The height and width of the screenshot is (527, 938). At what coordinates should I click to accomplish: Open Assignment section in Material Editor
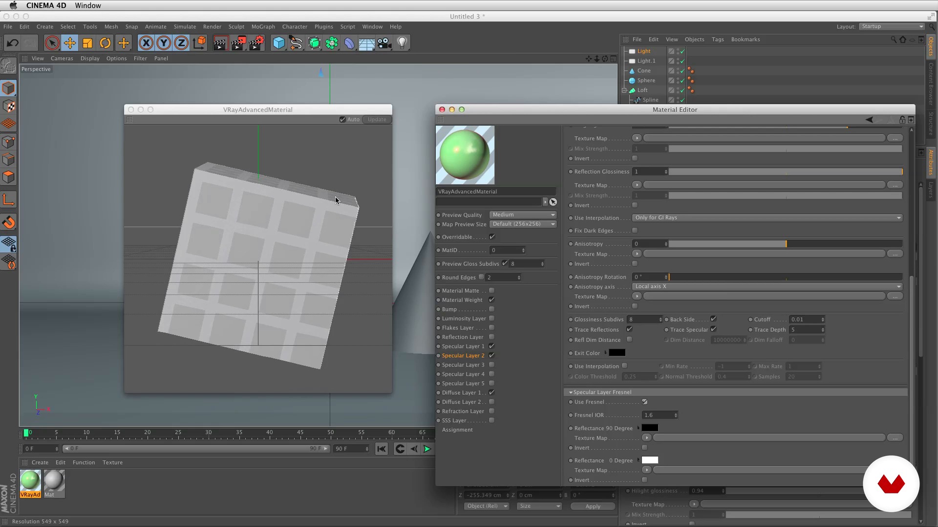tap(457, 430)
